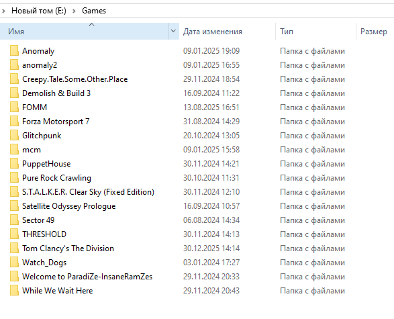Click the PuppetHouse folder icon
394x319 pixels.
click(x=14, y=163)
